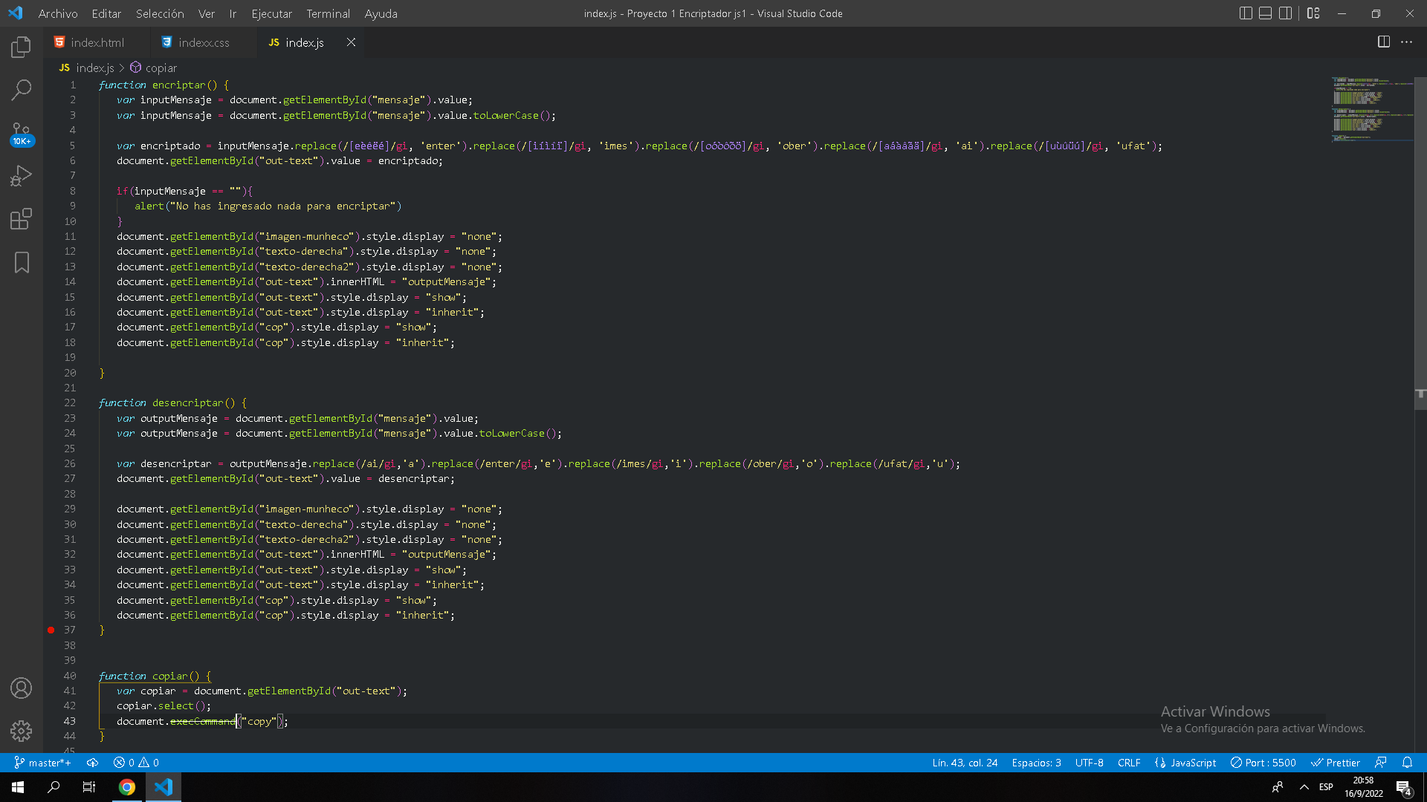Open the Ayuda menu
This screenshot has height=802, width=1427.
(381, 13)
